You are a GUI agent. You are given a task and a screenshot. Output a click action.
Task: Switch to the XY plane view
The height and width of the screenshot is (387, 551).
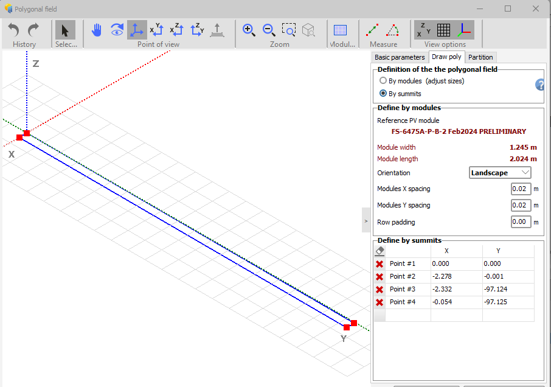(x=156, y=30)
